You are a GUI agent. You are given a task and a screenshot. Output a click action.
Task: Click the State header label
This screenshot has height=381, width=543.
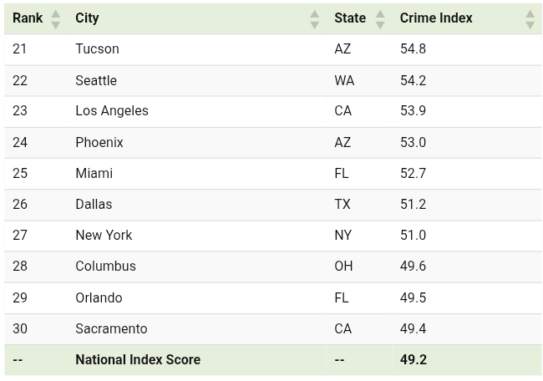(350, 18)
